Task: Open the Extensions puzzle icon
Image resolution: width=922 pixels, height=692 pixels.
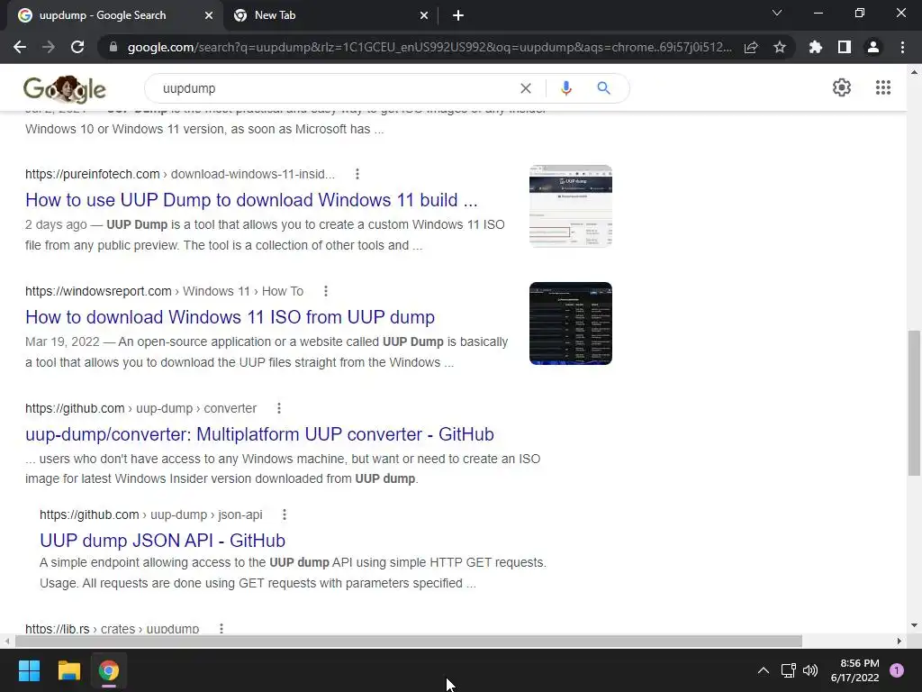Action: 816,47
